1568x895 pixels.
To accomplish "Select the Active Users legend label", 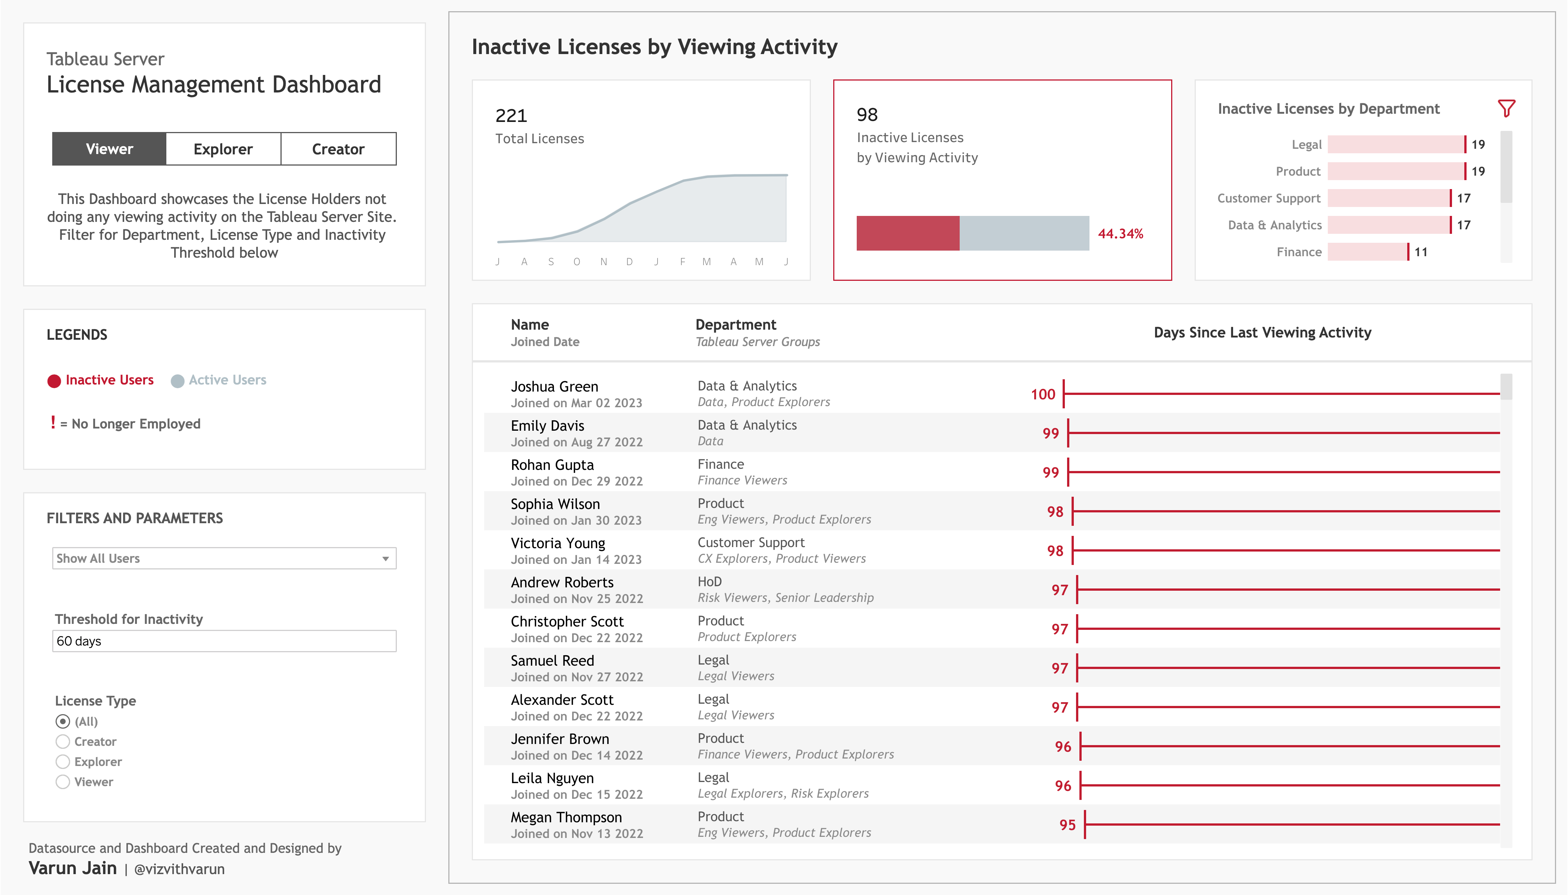I will pos(228,380).
